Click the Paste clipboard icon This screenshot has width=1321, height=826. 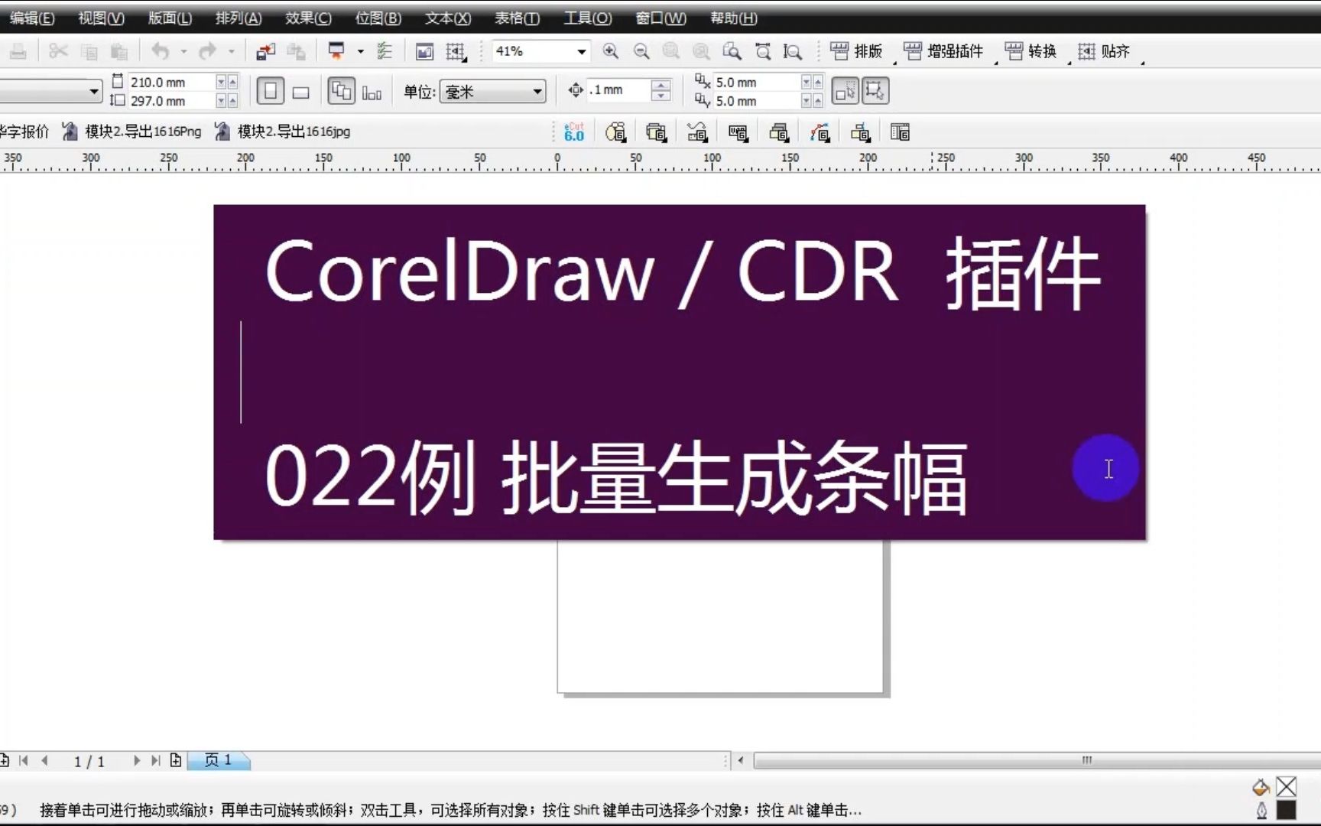pos(119,51)
